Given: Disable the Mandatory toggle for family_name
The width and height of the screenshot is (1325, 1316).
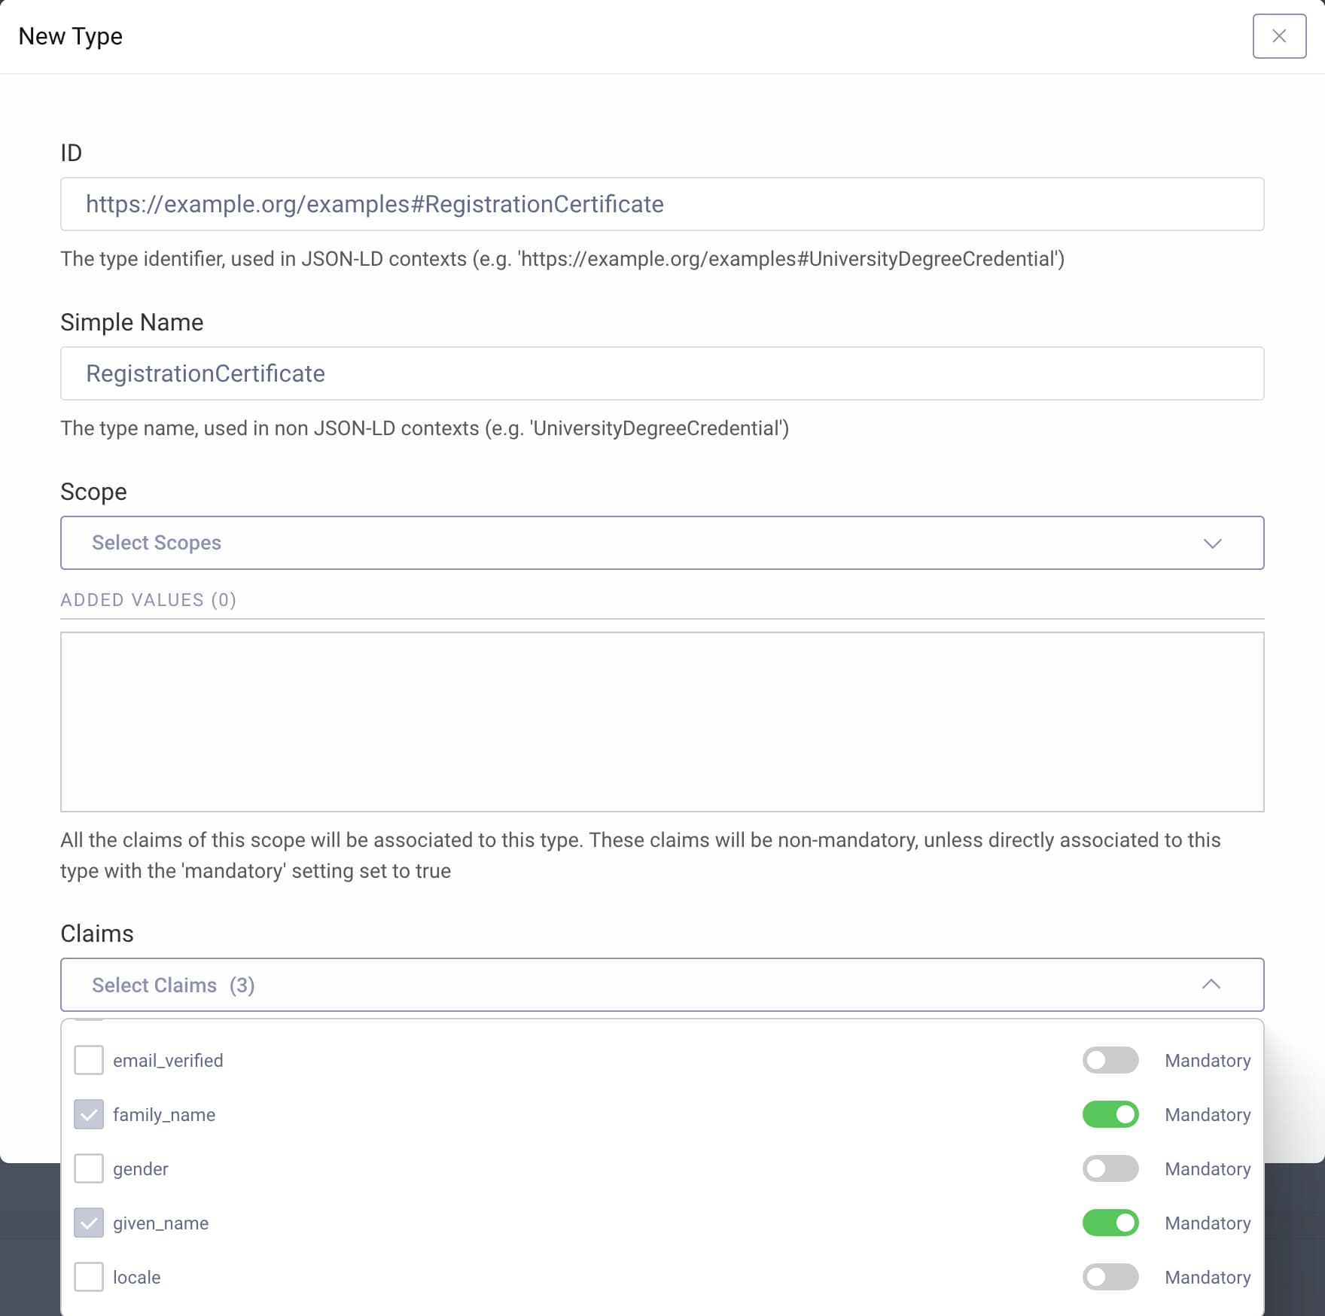Looking at the screenshot, I should coord(1110,1115).
